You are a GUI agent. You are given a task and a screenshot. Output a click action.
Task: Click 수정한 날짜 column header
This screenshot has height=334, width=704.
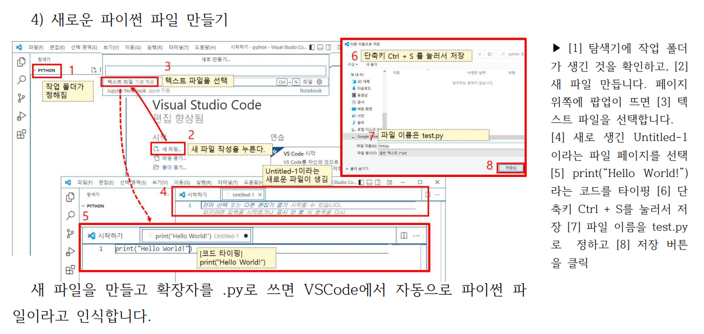476,73
